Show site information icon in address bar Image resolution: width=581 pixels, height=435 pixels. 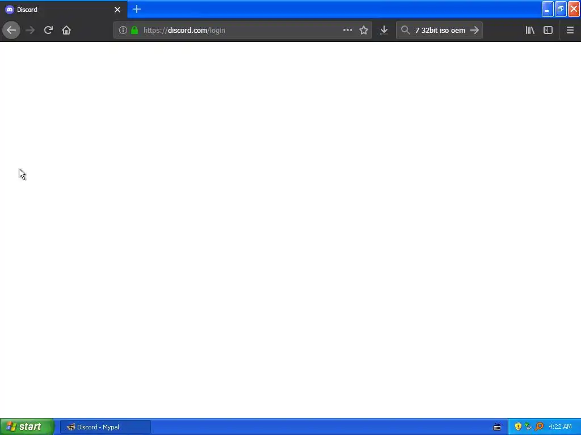pyautogui.click(x=123, y=30)
